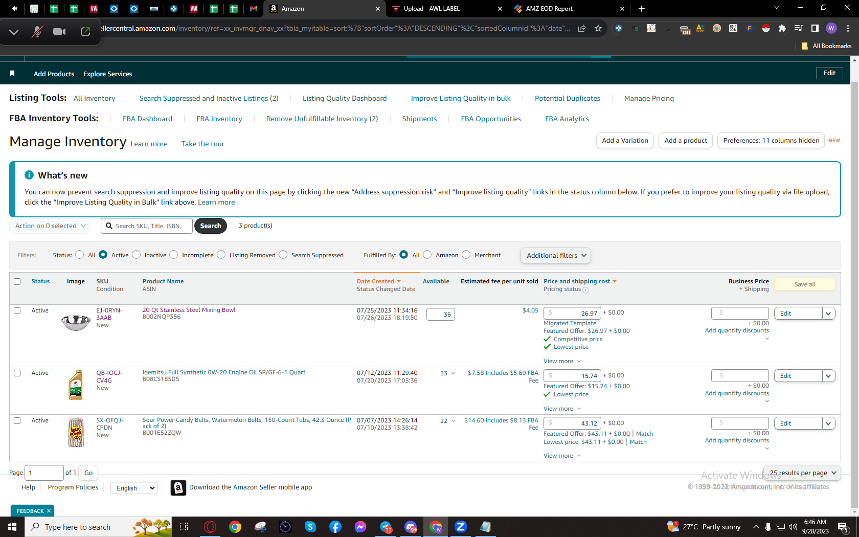The height and width of the screenshot is (537, 859).
Task: Click the bookmark flag icon beside Add Products
Action: coord(12,74)
